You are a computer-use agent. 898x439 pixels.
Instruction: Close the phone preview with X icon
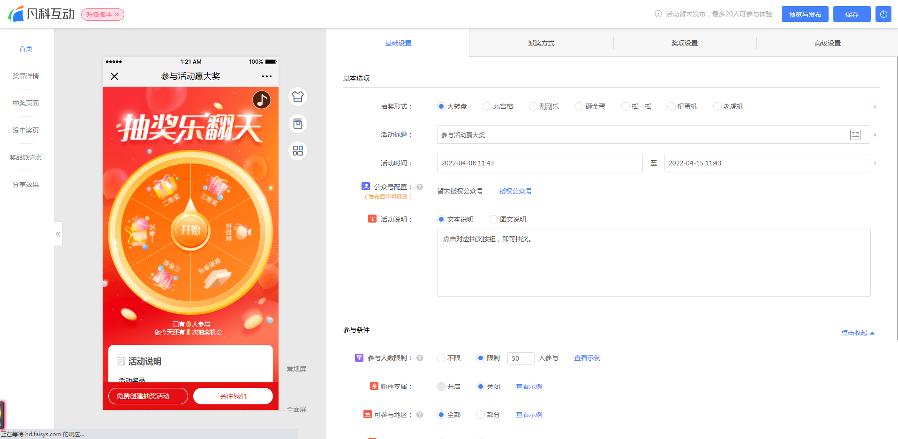point(114,76)
